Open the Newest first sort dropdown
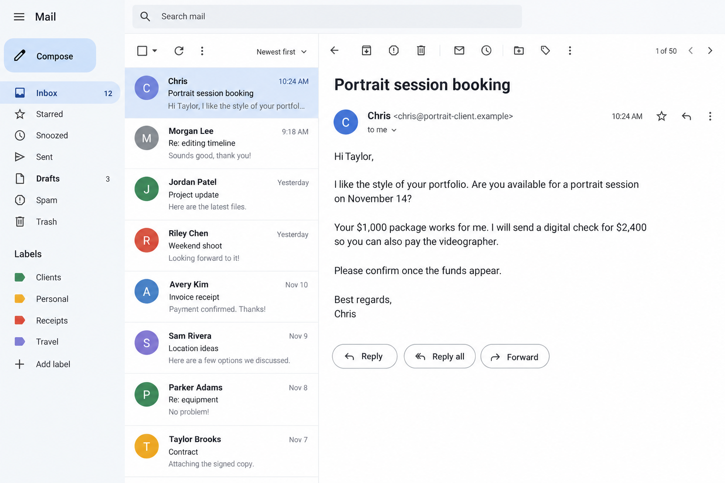 point(282,52)
